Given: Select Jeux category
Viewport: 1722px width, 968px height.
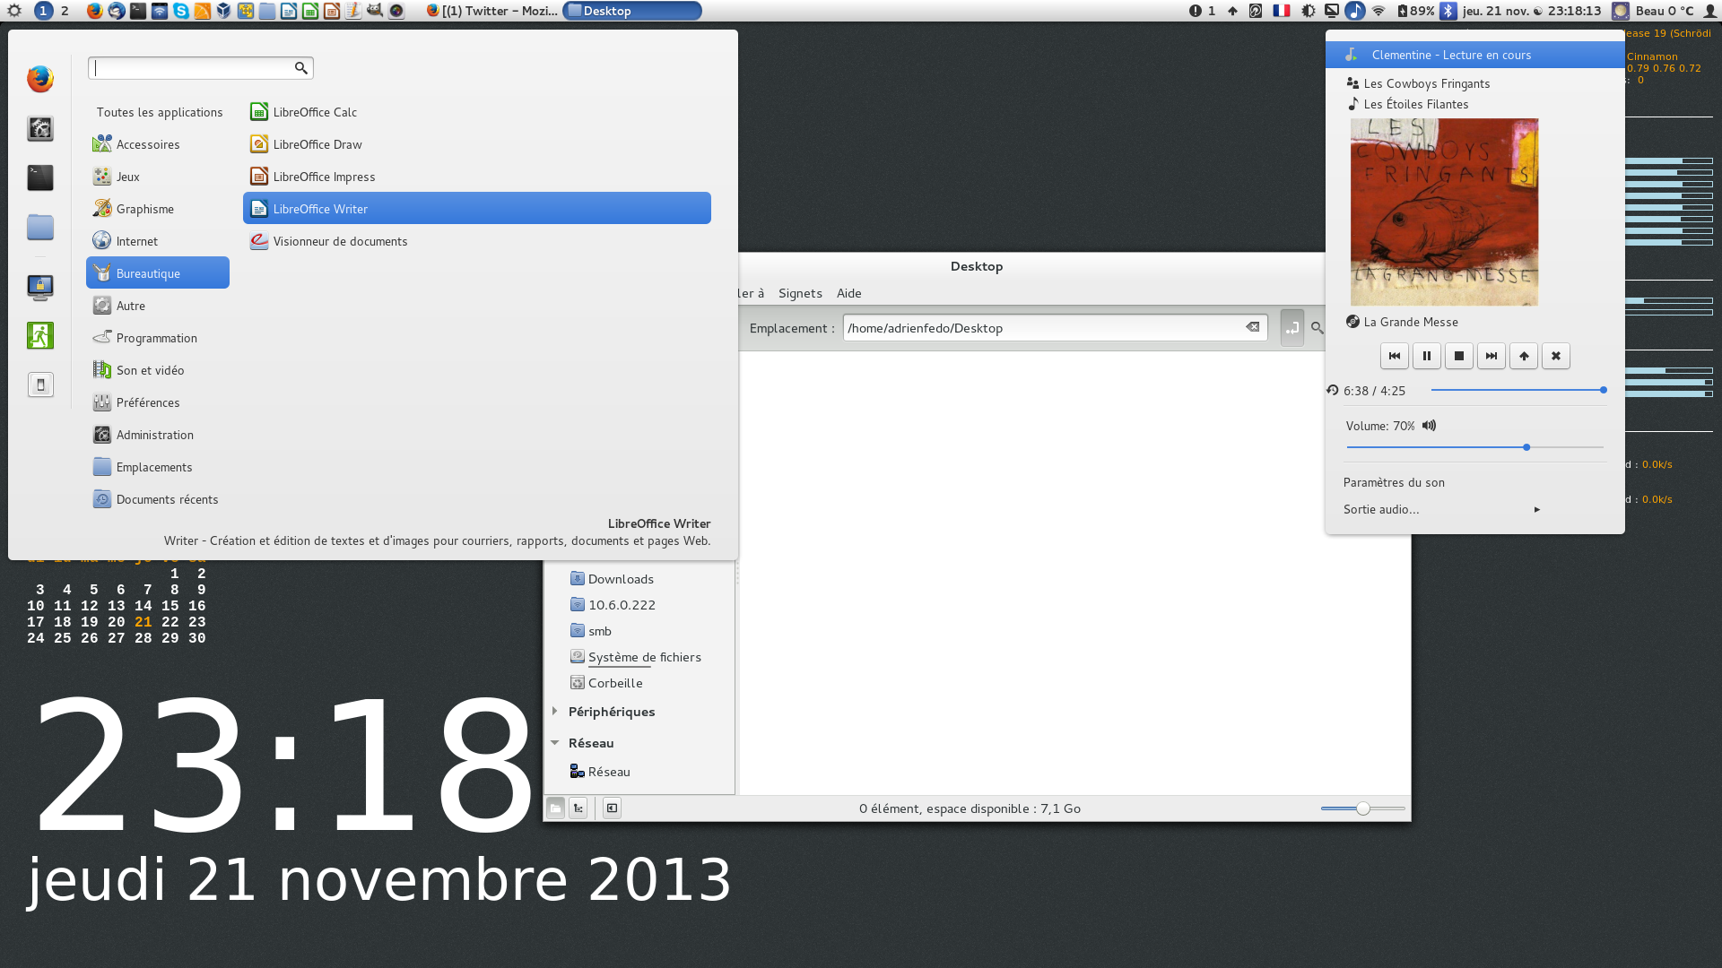Looking at the screenshot, I should point(158,177).
